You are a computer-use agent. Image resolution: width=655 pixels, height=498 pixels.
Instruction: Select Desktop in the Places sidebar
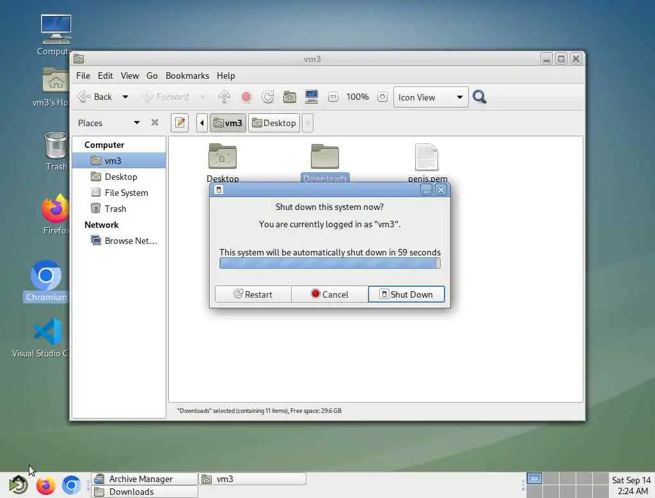pos(119,177)
